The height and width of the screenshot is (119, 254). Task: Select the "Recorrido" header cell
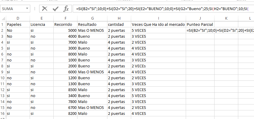65,24
